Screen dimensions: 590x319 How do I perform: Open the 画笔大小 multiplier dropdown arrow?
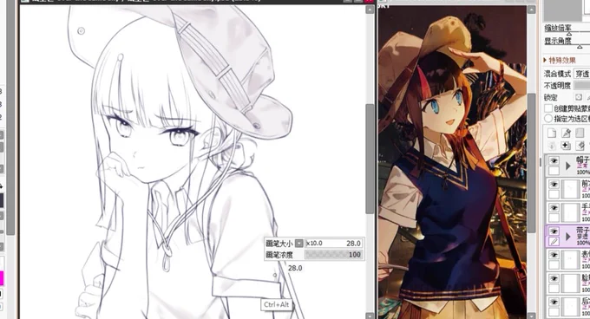tap(298, 243)
